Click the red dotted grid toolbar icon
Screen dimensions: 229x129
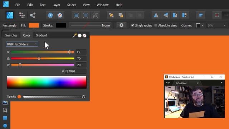click(x=217, y=15)
